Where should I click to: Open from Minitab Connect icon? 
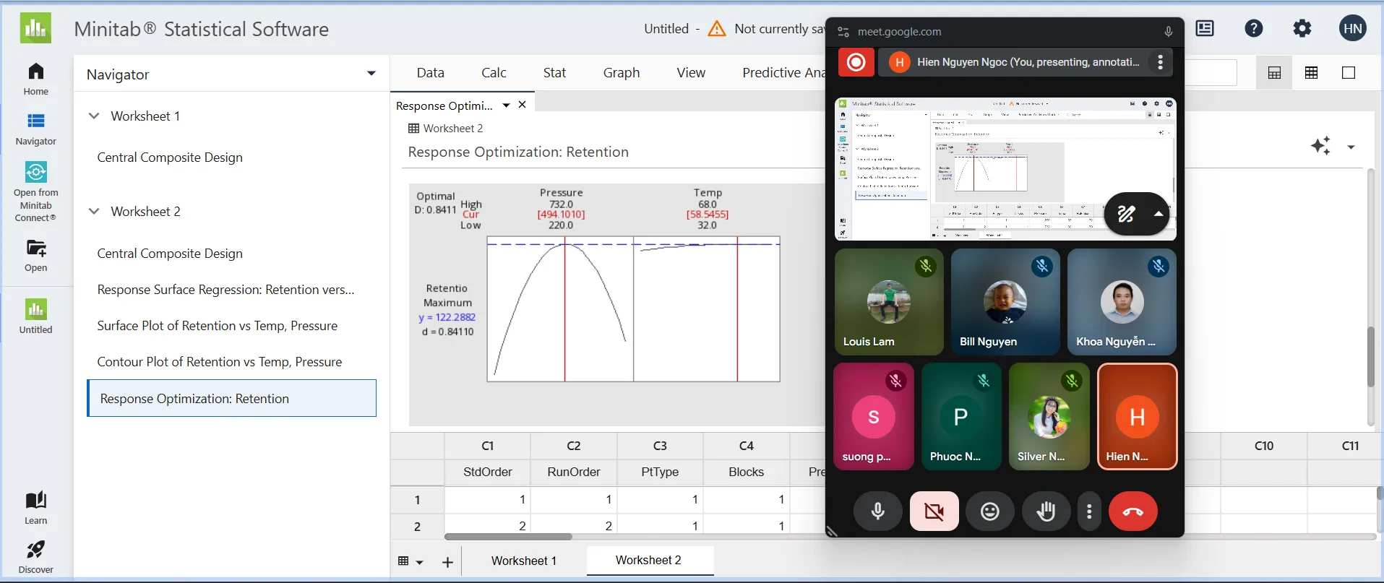point(35,173)
